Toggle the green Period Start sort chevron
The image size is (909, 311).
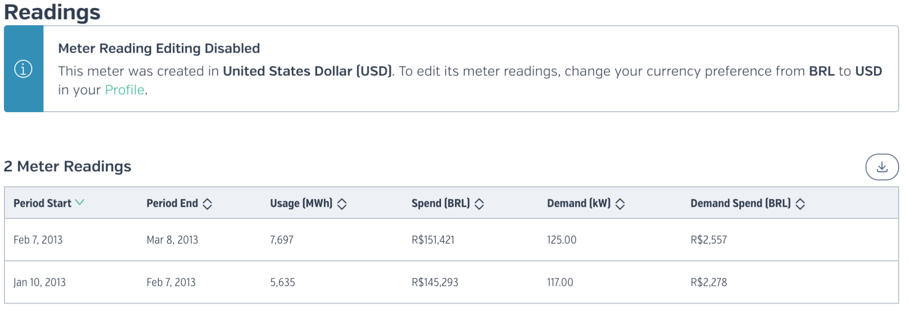tap(79, 202)
